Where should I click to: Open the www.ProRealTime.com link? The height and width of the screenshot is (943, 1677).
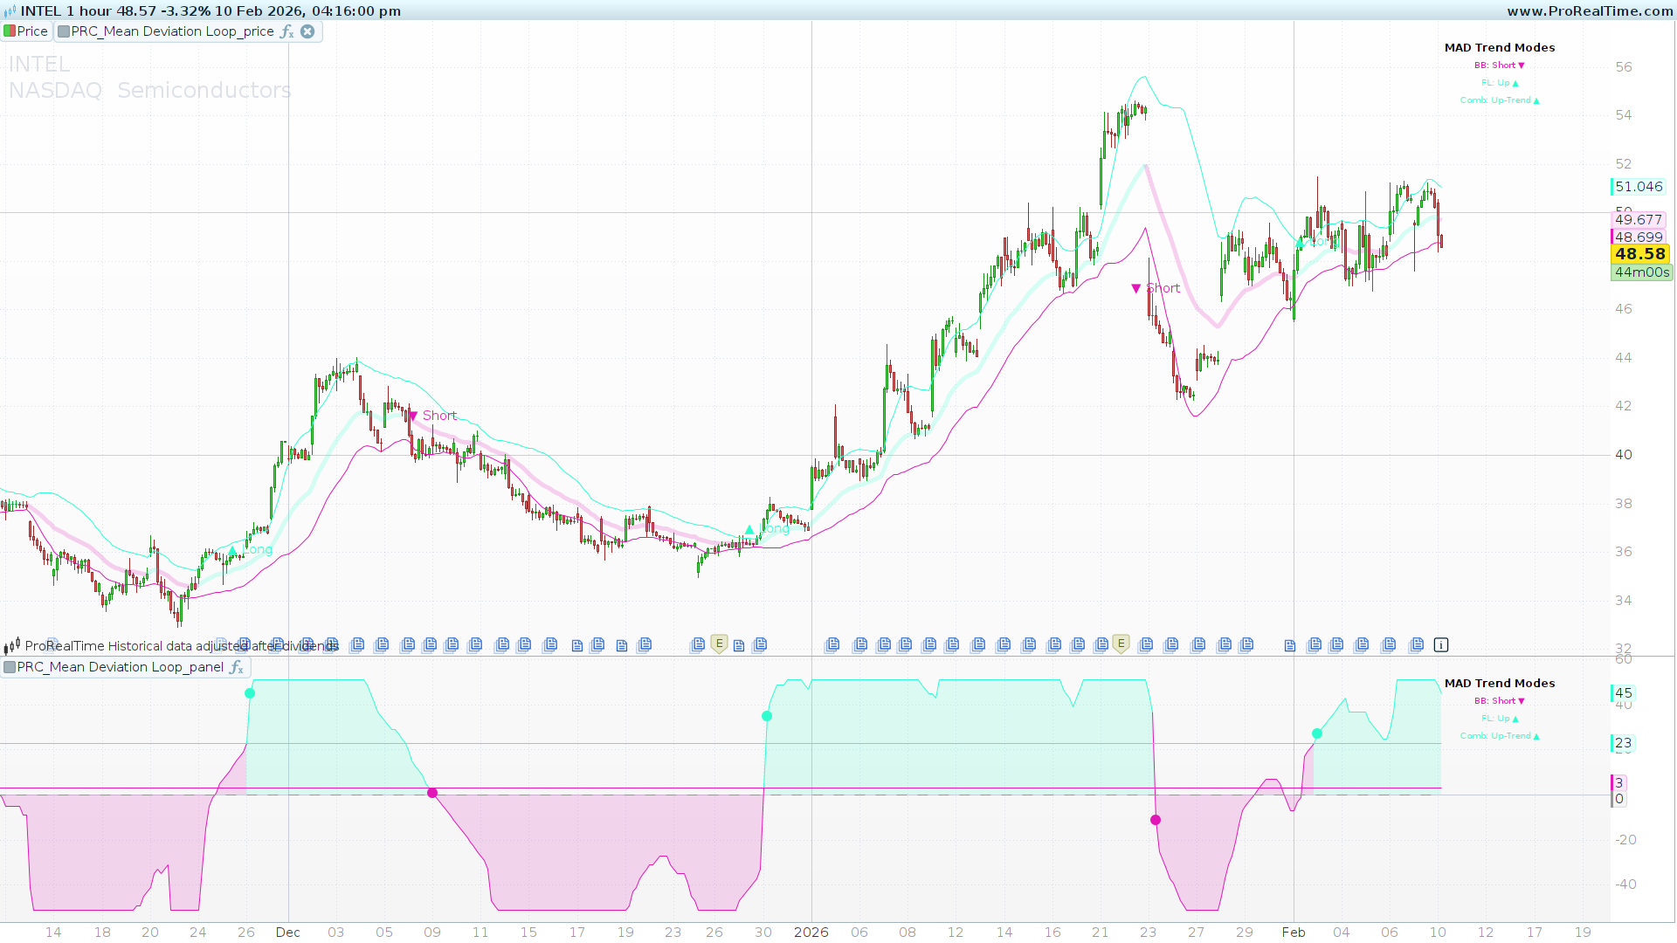coord(1590,11)
